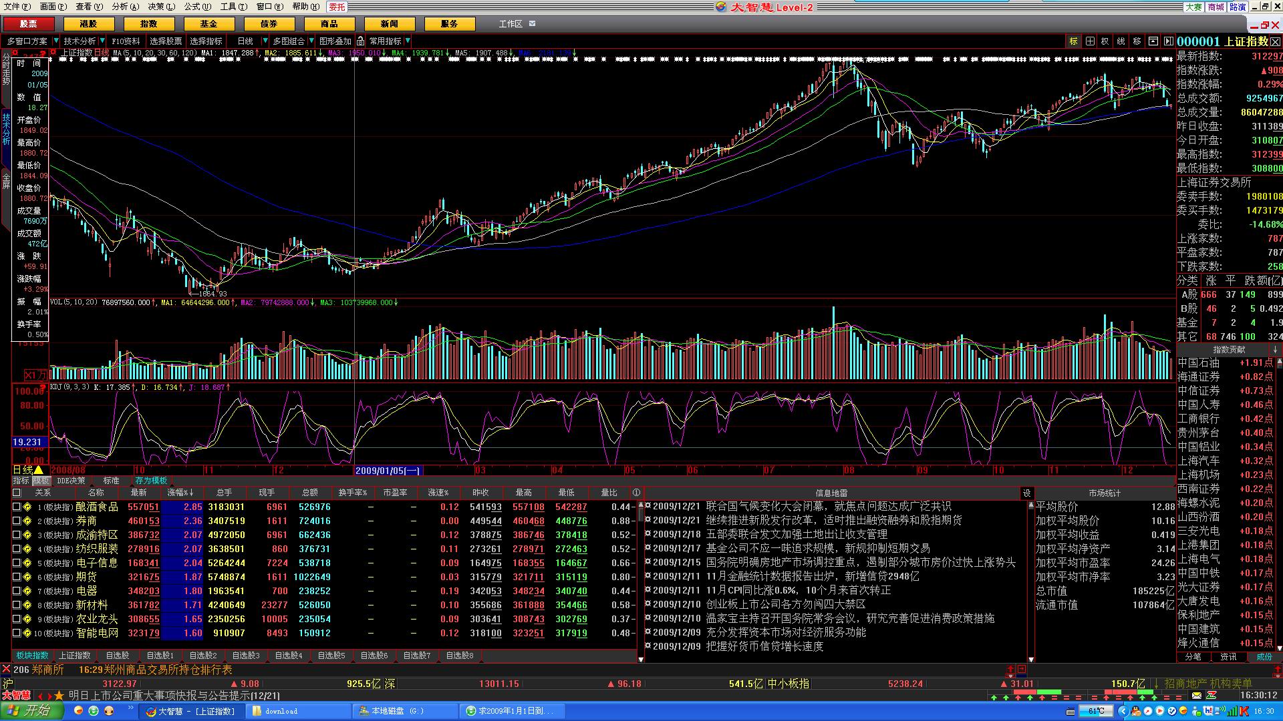This screenshot has width=1283, height=721.
Task: Open the 文件 menu
Action: pos(17,7)
